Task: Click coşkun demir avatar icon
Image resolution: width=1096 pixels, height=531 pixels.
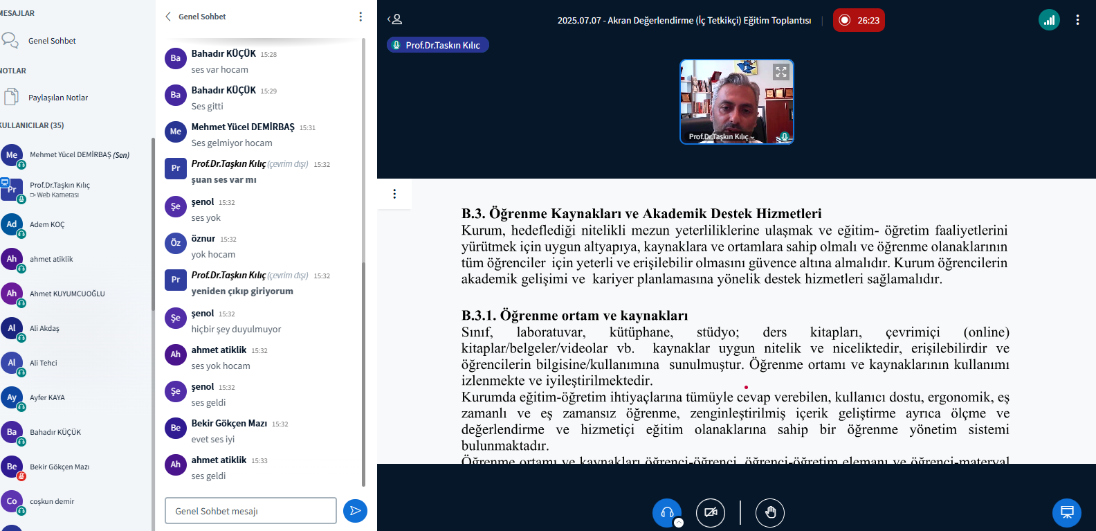Action: coord(12,501)
